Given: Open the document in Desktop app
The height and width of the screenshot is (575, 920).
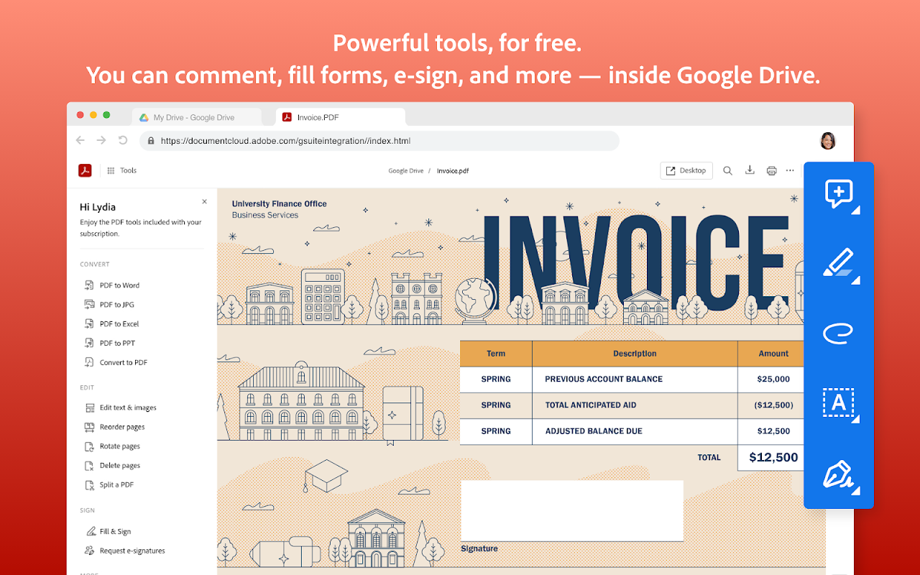Looking at the screenshot, I should [x=686, y=170].
